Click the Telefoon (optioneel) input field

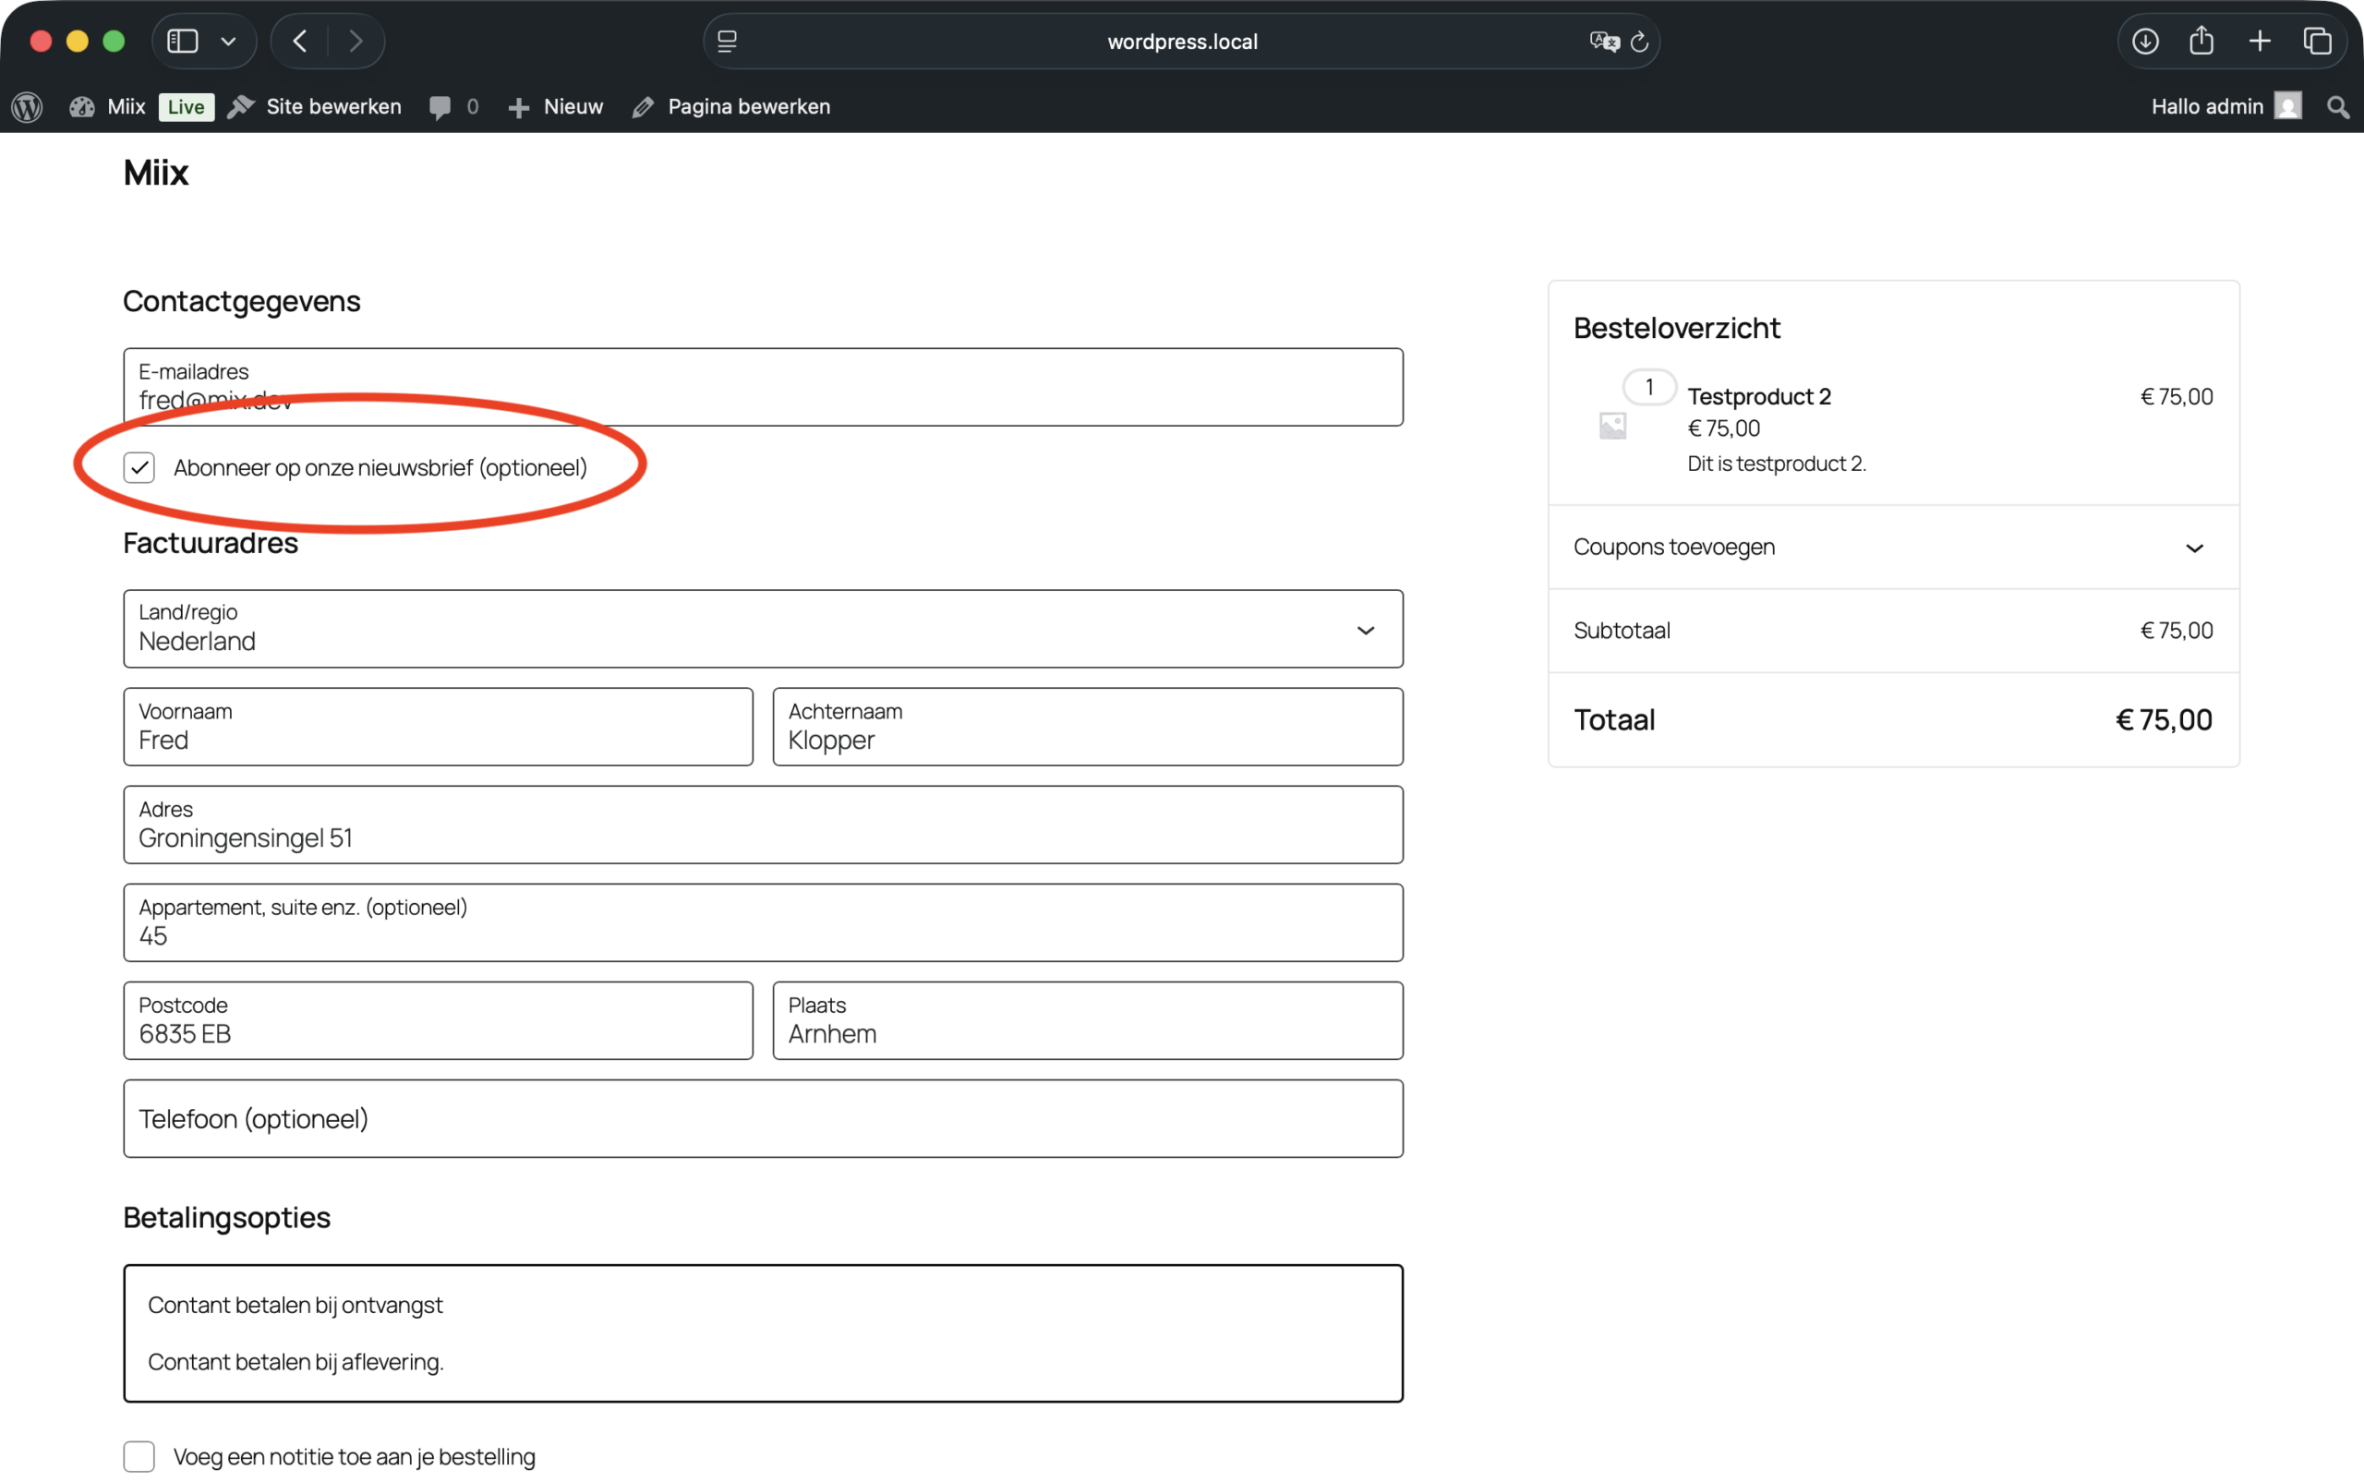pyautogui.click(x=763, y=1117)
